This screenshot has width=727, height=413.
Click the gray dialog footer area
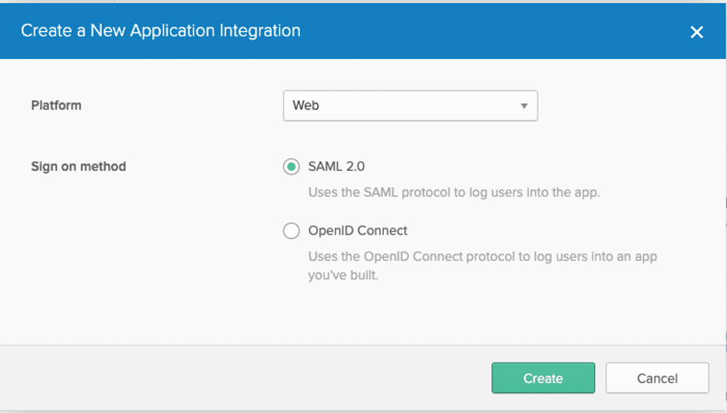point(233,378)
